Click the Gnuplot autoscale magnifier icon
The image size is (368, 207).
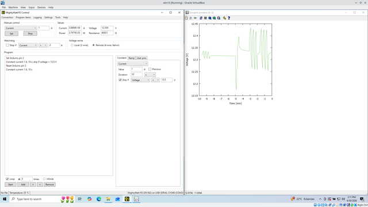pos(218,18)
